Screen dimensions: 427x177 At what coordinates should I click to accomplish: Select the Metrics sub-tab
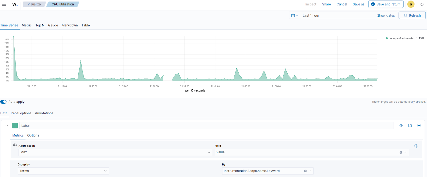[x=18, y=135]
